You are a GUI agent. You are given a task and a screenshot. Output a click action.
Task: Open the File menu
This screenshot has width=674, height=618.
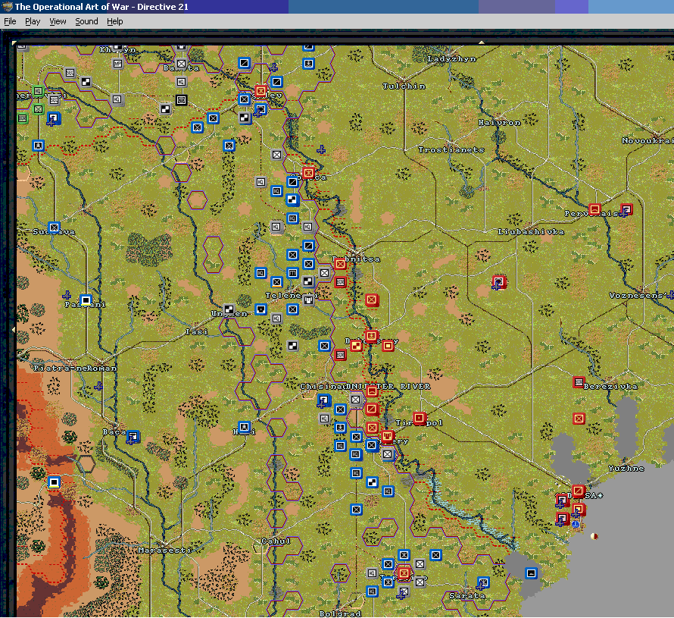tap(10, 21)
